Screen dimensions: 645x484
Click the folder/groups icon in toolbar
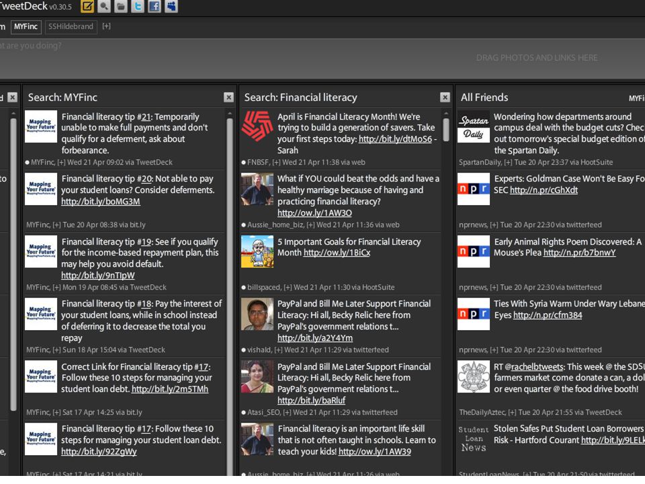tap(121, 6)
